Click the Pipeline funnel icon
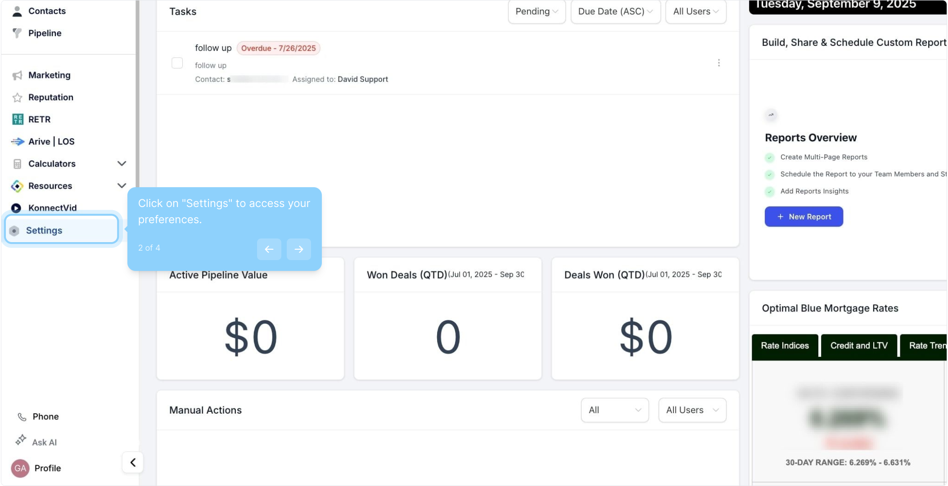This screenshot has width=948, height=486. click(17, 33)
